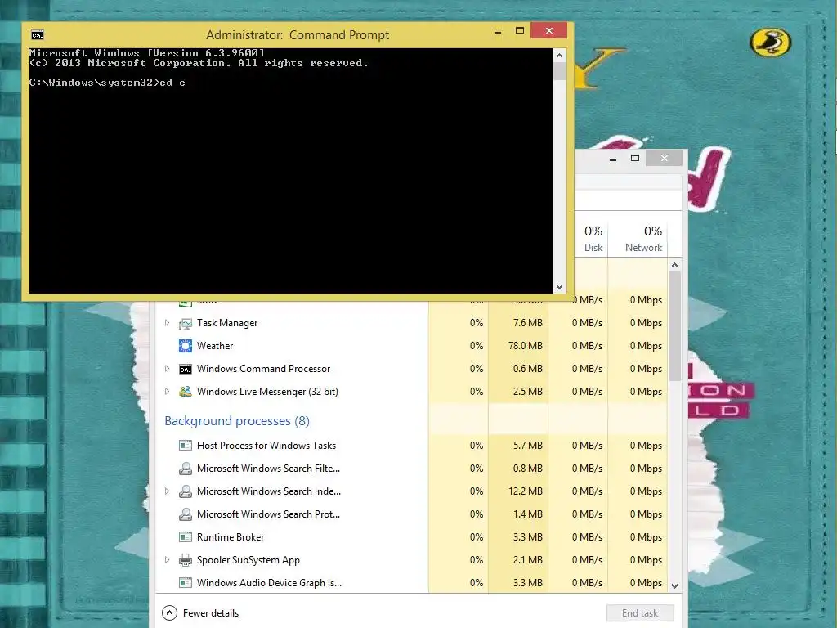The height and width of the screenshot is (628, 837).
Task: Select the Background processes (8) heading
Action: pyautogui.click(x=237, y=421)
